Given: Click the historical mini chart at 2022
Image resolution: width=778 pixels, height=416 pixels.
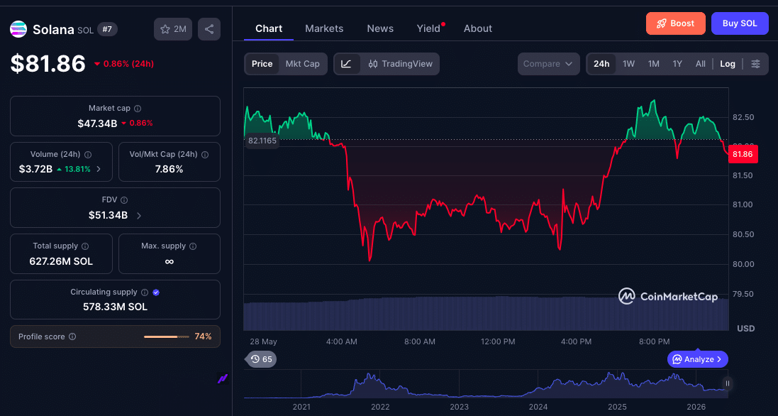Looking at the screenshot, I should pos(380,385).
